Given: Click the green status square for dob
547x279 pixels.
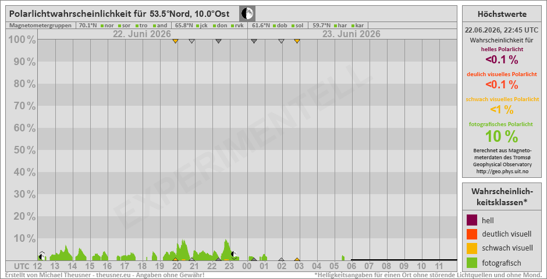Looking at the screenshot, I should click(274, 26).
